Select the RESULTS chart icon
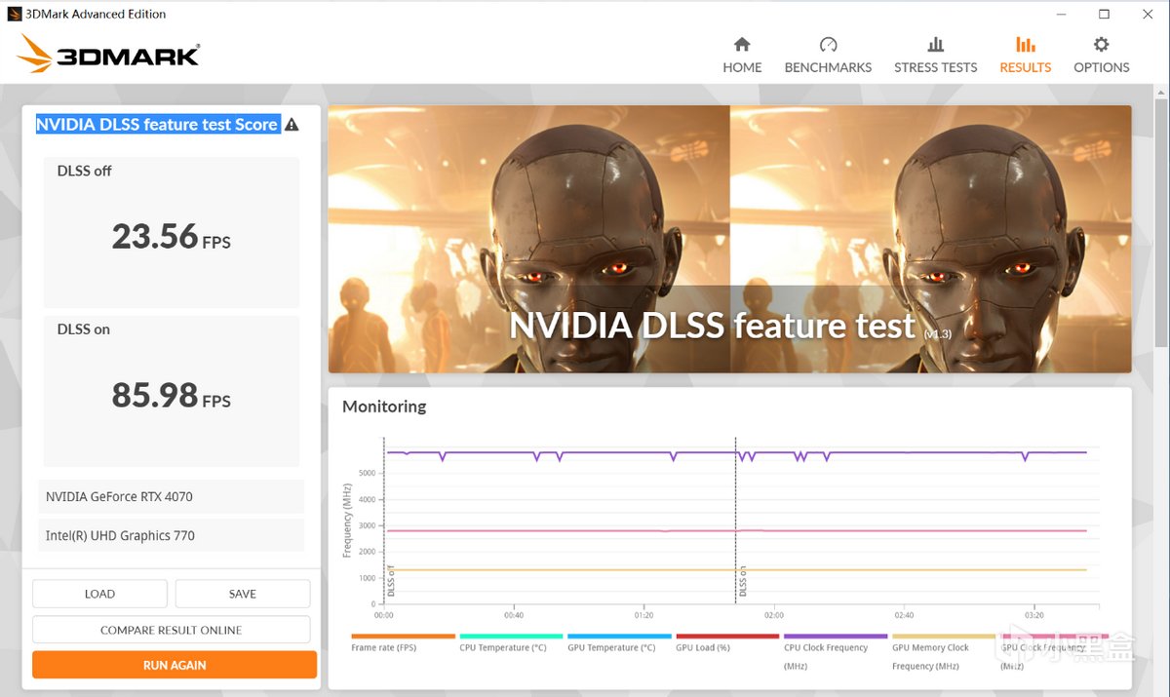Screen dimensions: 1170x697 point(1025,45)
